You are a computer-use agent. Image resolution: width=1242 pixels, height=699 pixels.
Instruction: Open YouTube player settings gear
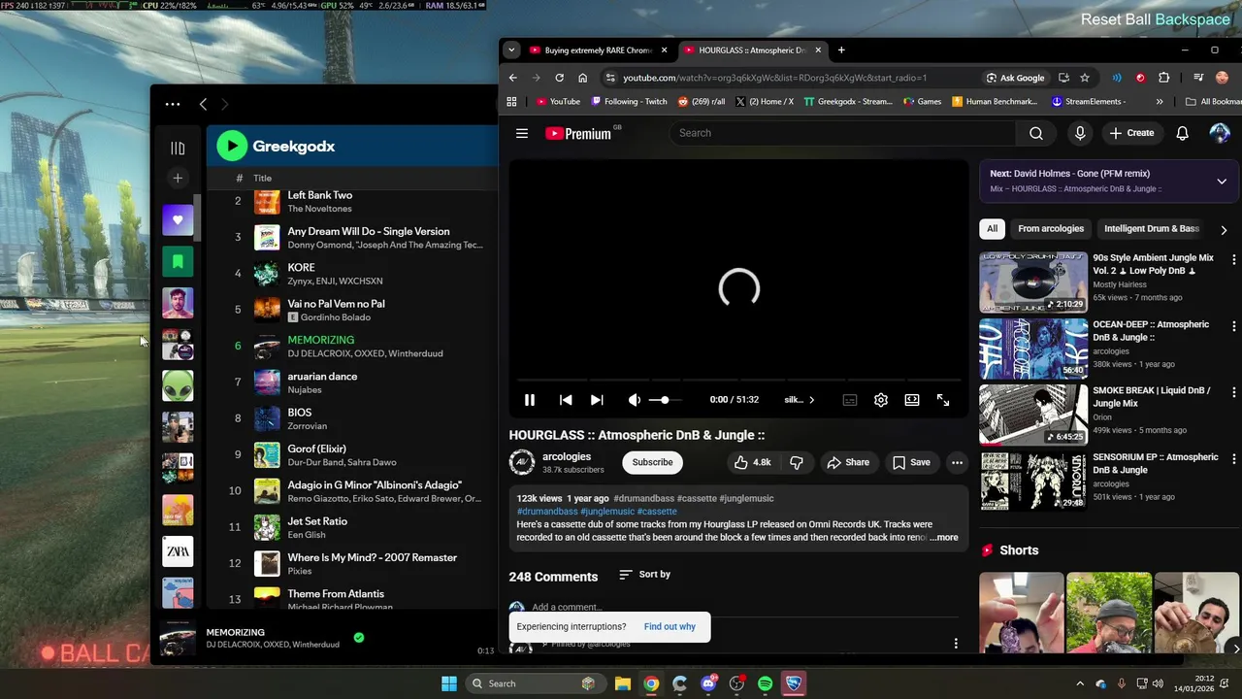[881, 400]
